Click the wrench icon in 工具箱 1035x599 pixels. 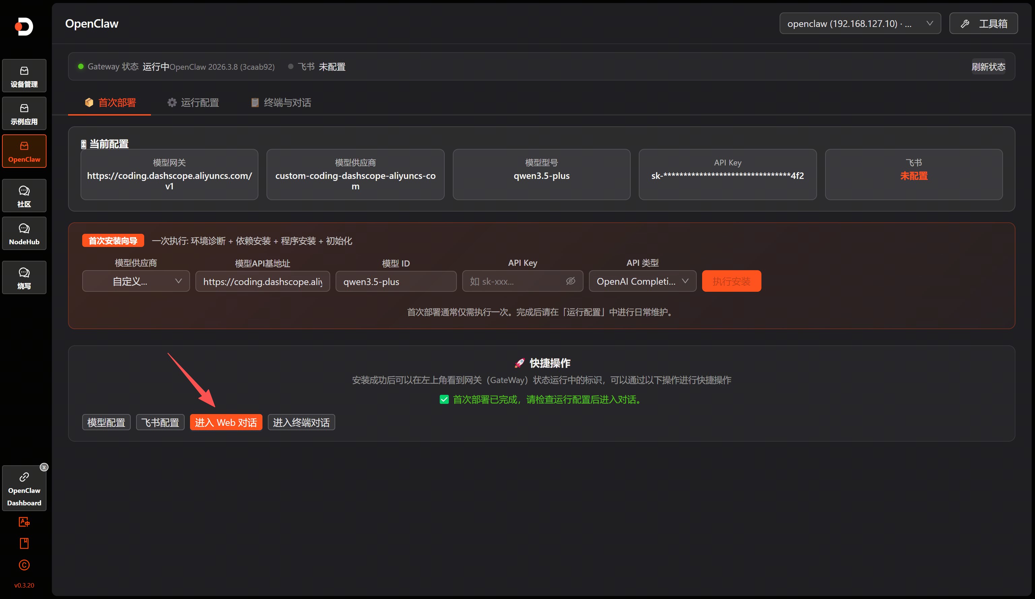click(965, 24)
